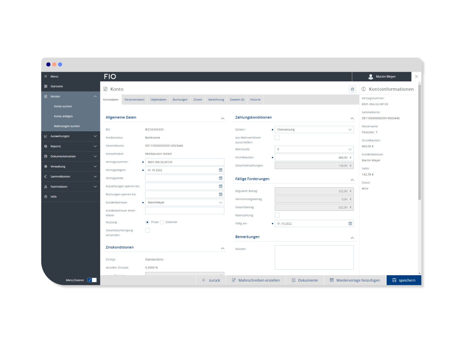Open calendar picker for Vertragsende

click(x=221, y=178)
